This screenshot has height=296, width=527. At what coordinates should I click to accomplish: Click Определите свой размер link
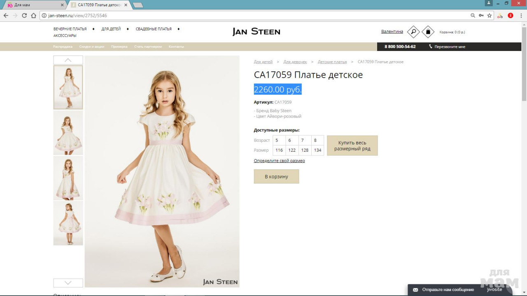pyautogui.click(x=279, y=161)
